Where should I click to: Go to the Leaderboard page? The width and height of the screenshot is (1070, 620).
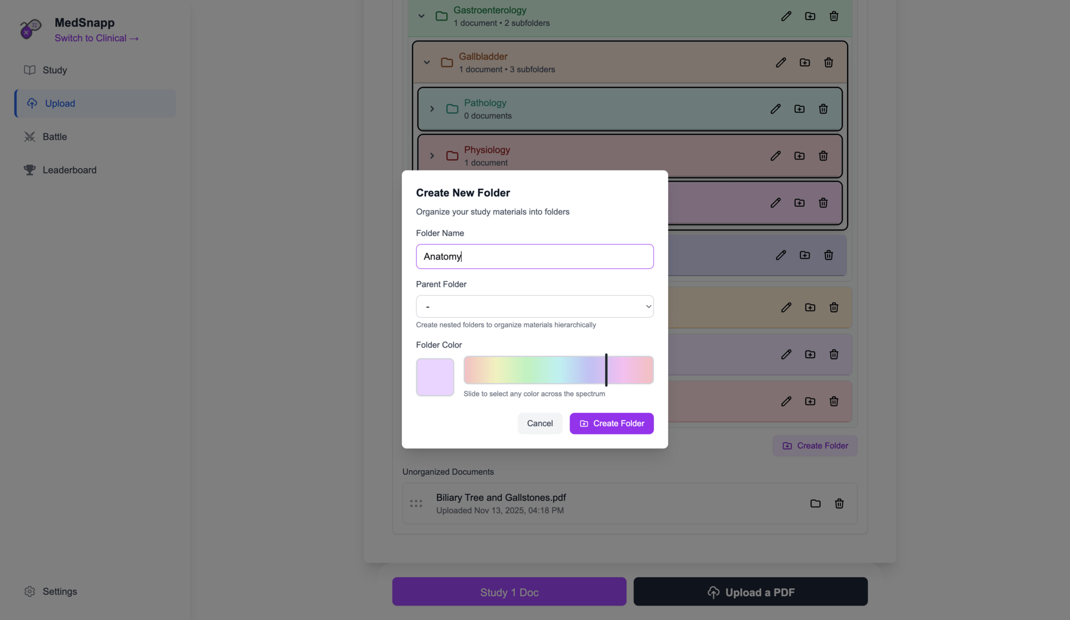click(x=69, y=170)
